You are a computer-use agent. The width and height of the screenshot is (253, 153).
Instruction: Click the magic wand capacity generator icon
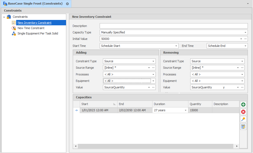point(243,119)
